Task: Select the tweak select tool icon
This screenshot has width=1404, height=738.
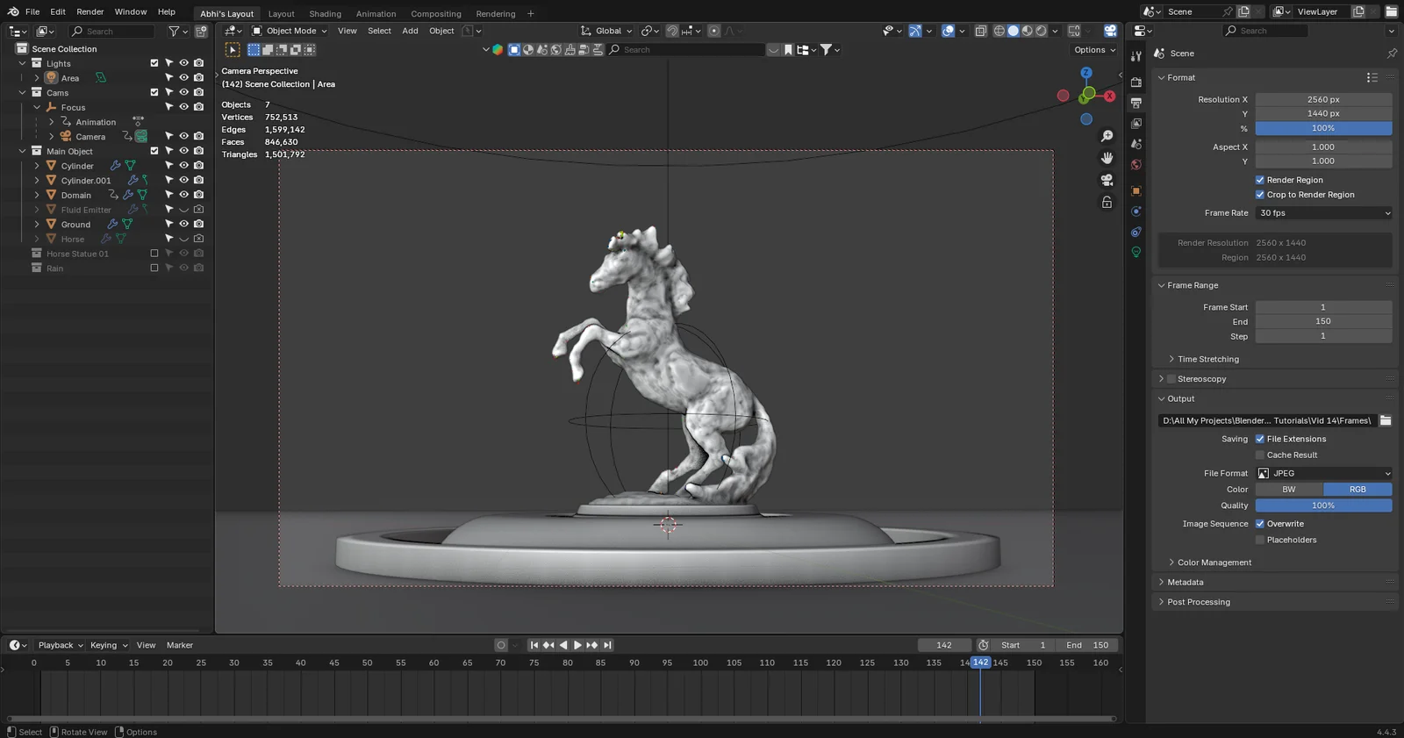Action: [x=233, y=50]
